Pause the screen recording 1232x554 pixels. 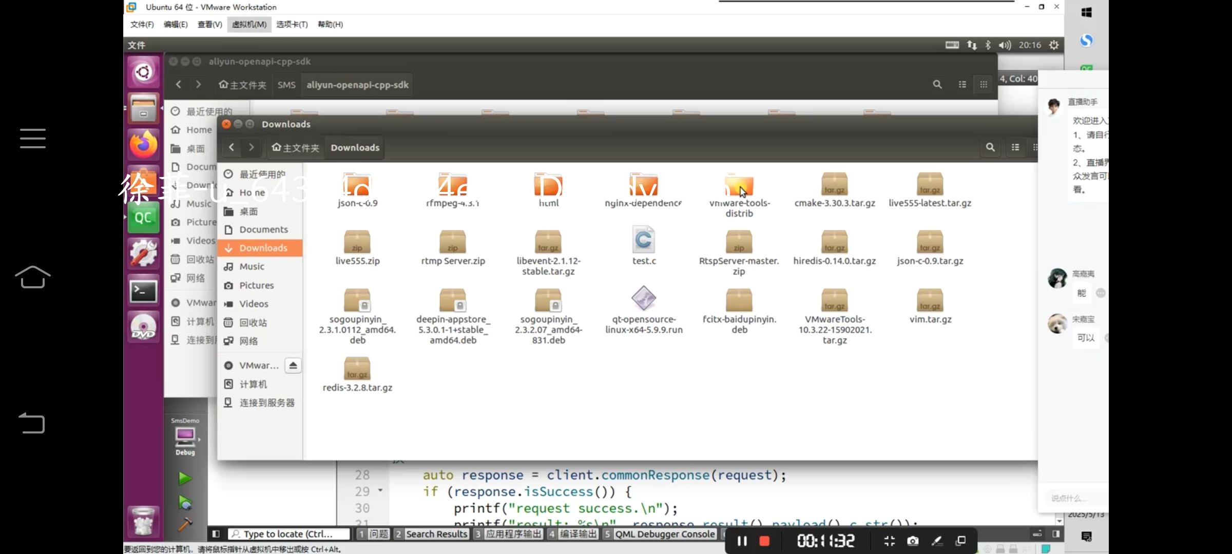742,541
